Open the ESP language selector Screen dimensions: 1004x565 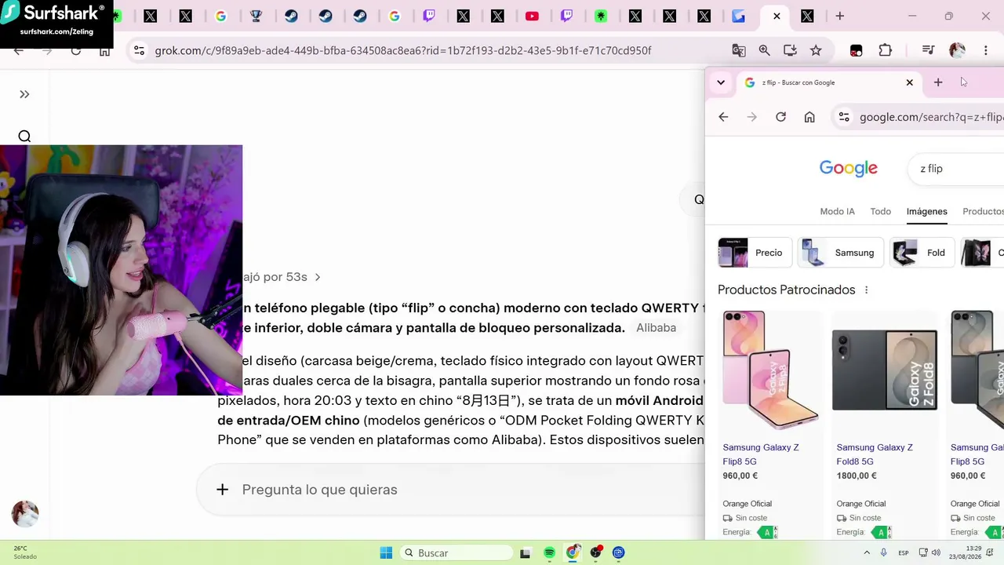coord(904,553)
